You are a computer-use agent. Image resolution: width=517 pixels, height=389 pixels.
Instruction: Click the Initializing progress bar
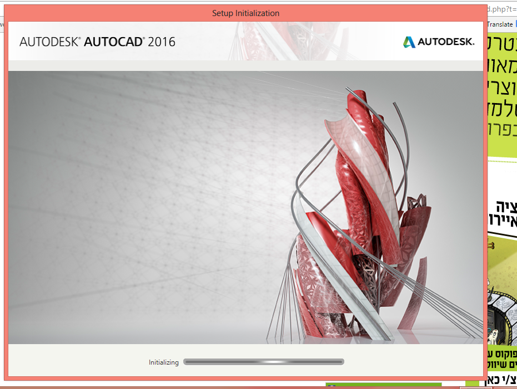(x=263, y=362)
